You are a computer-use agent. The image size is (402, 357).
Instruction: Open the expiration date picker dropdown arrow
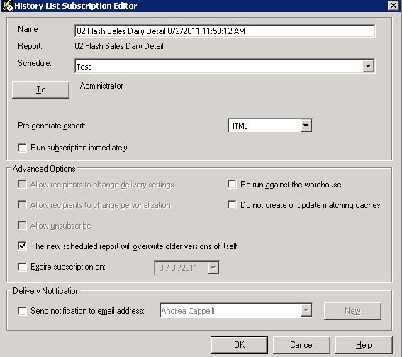tap(213, 268)
